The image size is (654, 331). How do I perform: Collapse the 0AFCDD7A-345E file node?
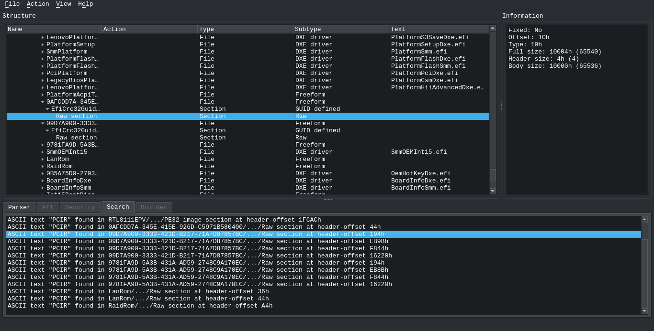[43, 102]
